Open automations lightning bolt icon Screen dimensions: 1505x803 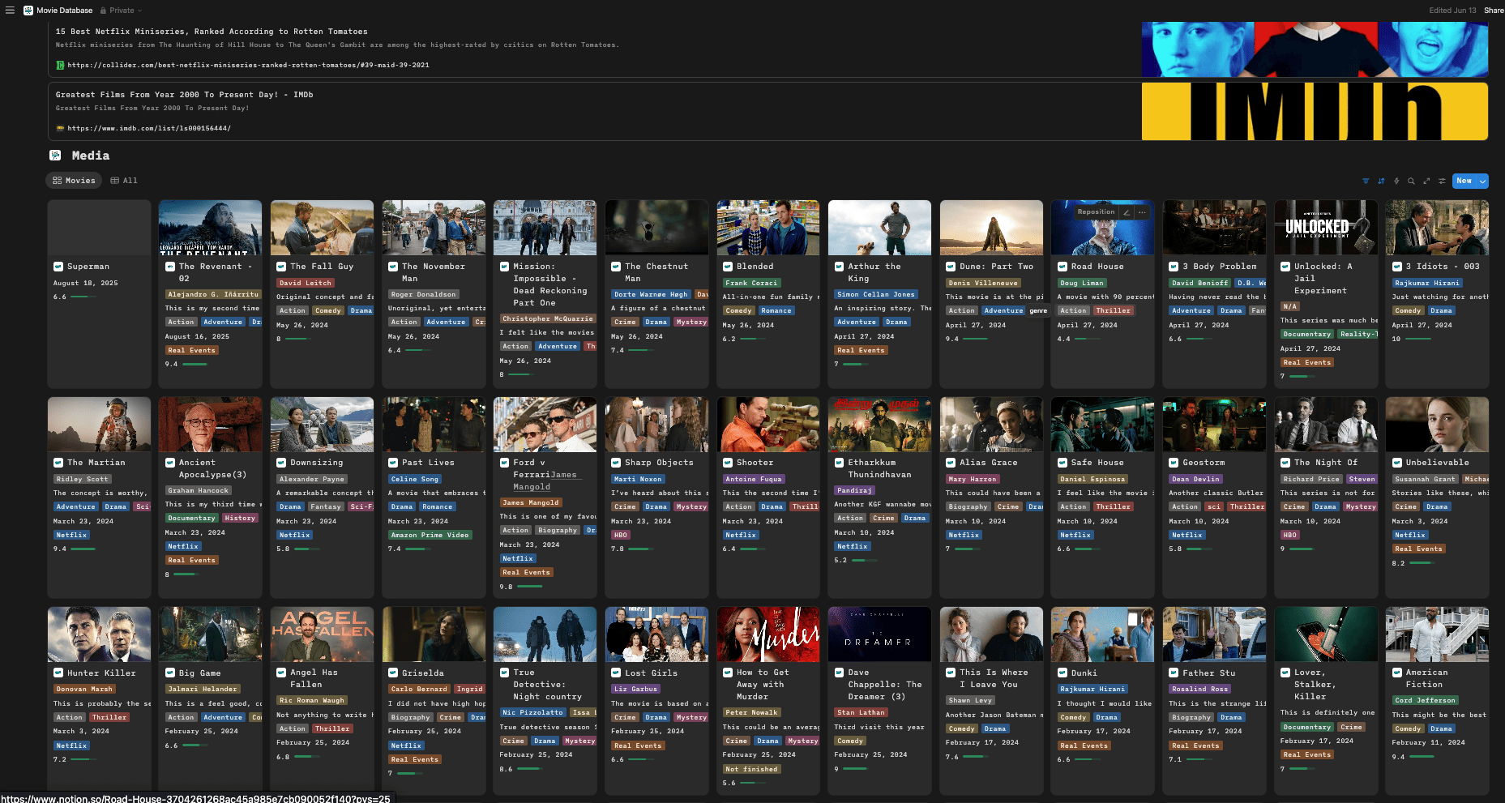coord(1396,181)
